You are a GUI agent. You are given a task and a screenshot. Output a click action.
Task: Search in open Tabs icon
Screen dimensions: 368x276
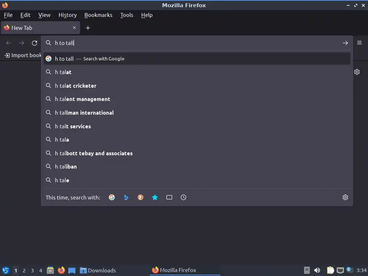point(169,197)
